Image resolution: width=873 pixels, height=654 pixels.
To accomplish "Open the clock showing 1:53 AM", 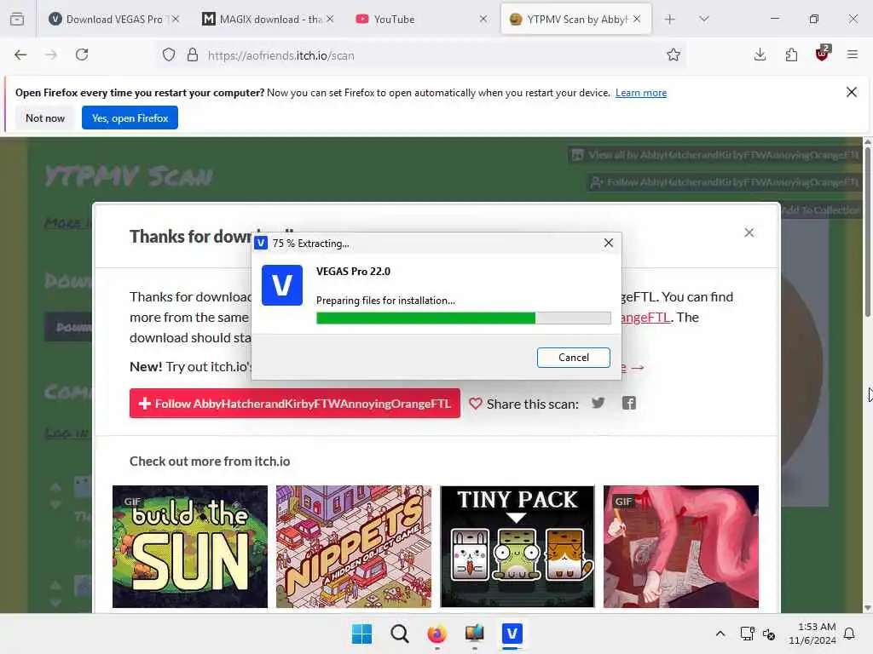I will point(812,634).
